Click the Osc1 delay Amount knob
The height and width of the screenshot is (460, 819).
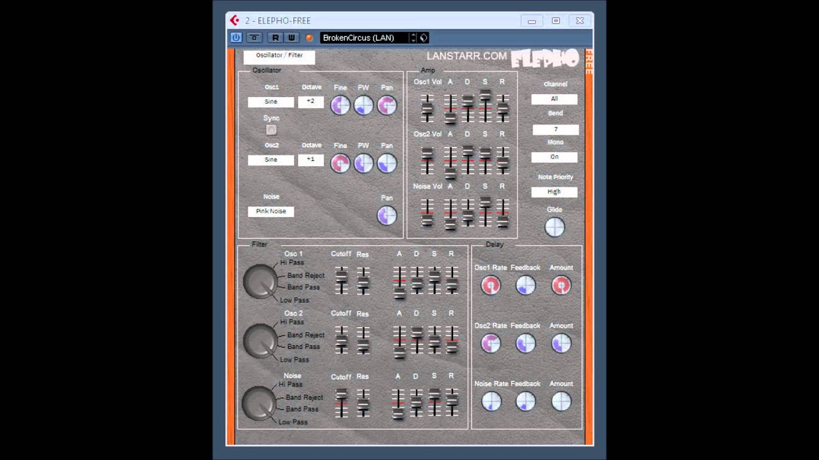[561, 286]
